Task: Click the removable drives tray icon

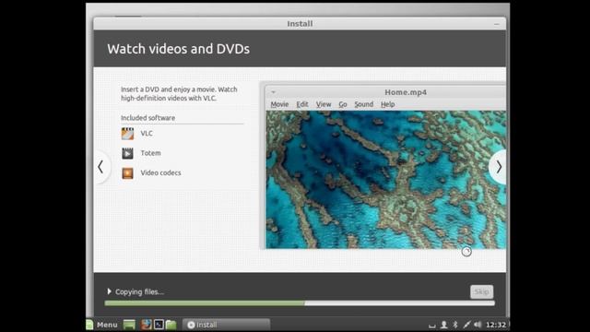Action: [x=432, y=325]
